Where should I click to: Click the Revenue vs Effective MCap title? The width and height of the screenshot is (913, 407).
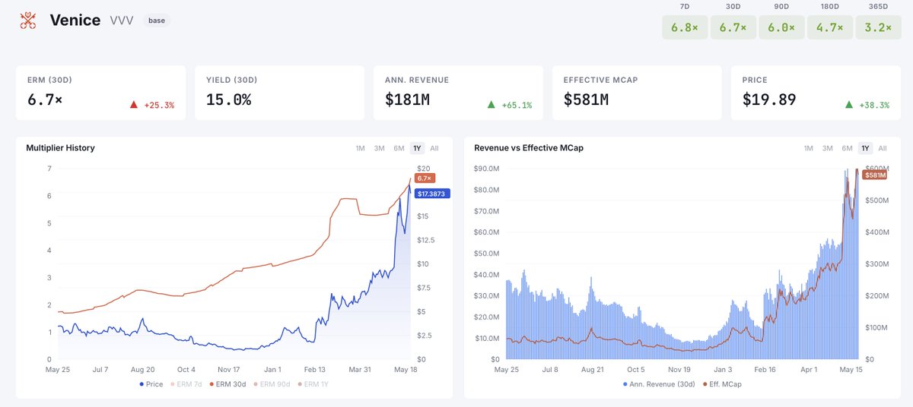(x=529, y=148)
